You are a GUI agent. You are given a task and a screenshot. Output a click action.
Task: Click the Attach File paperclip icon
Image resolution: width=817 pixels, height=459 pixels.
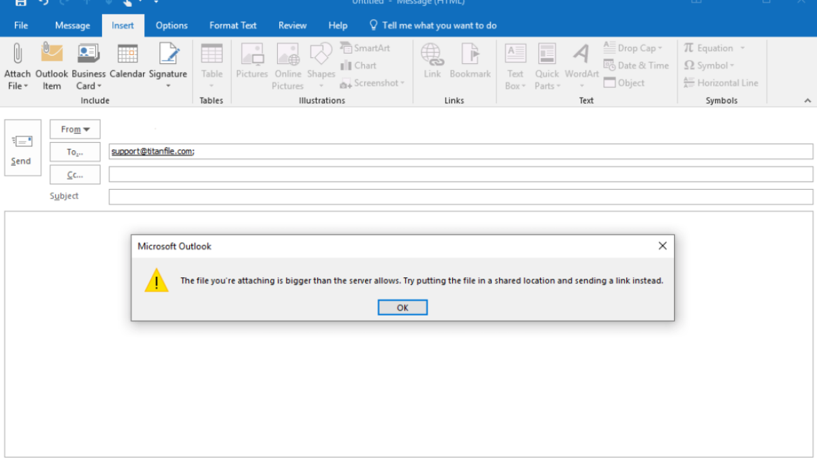17,53
